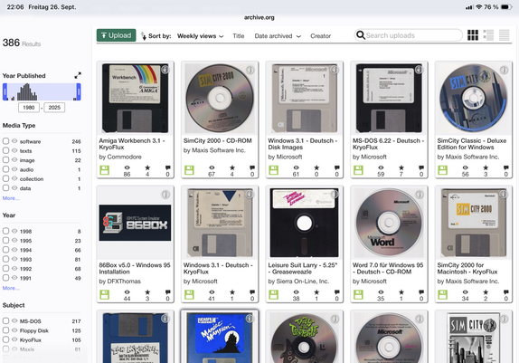Image resolution: width=519 pixels, height=363 pixels.
Task: Click reviews bubble on Leisure Suit Larry card
Action: tap(336, 292)
